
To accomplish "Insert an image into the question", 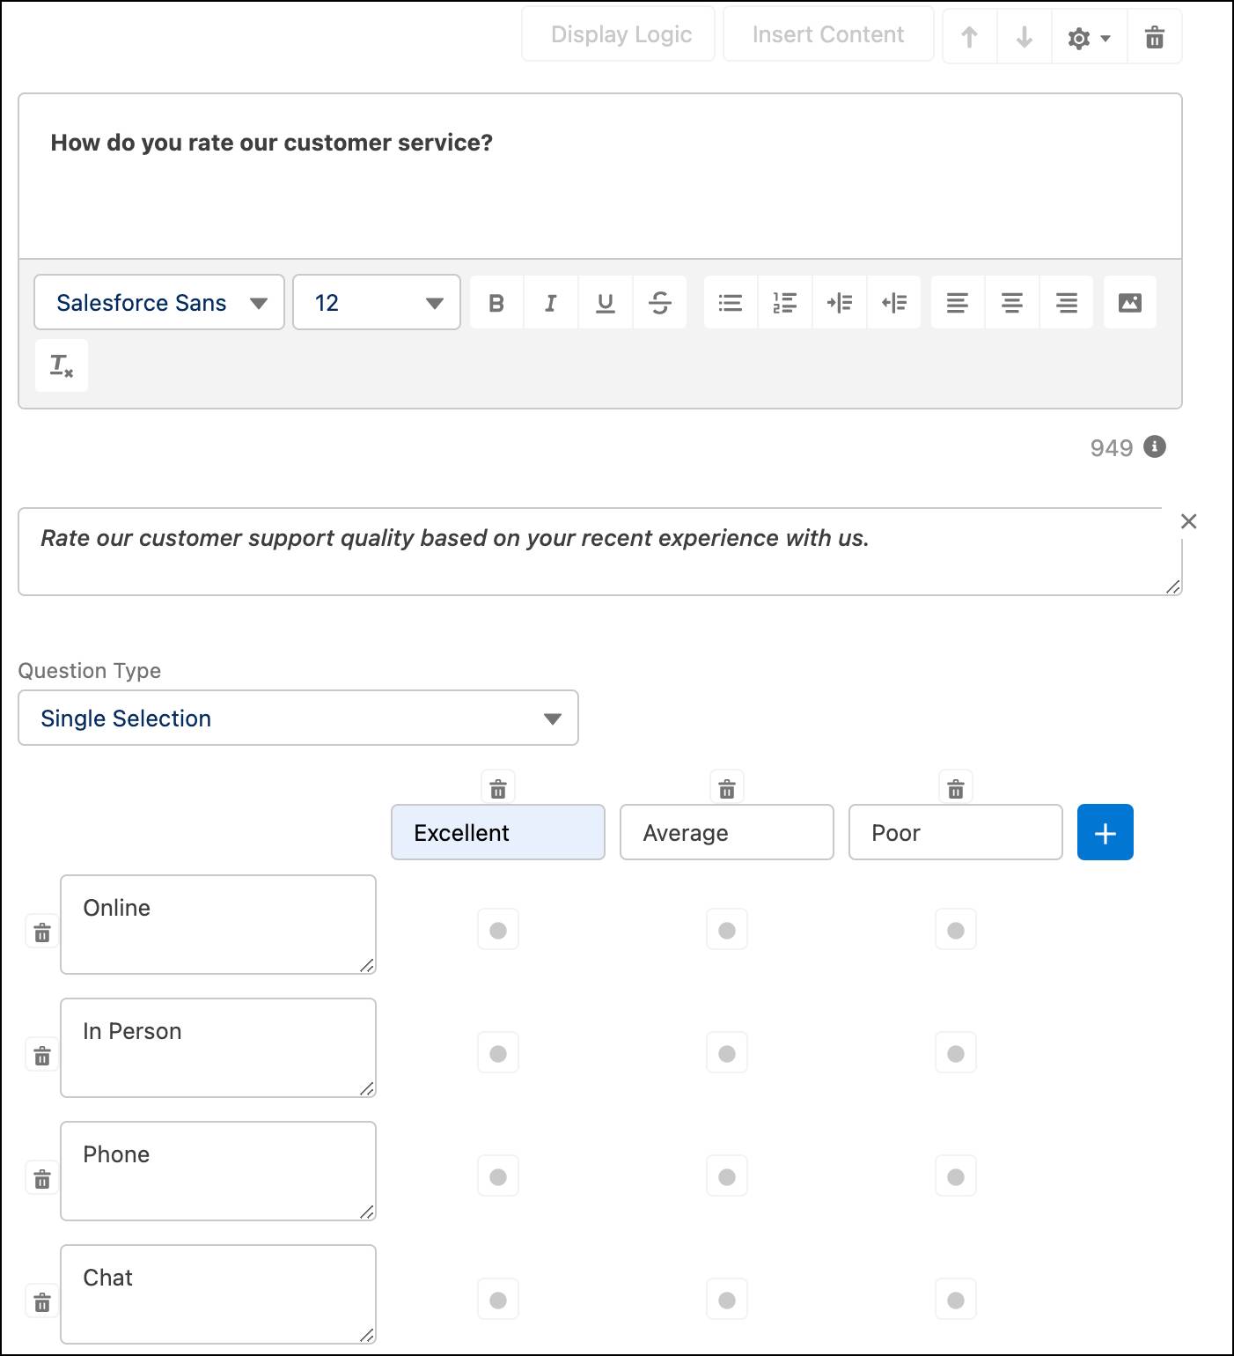I will 1130,302.
